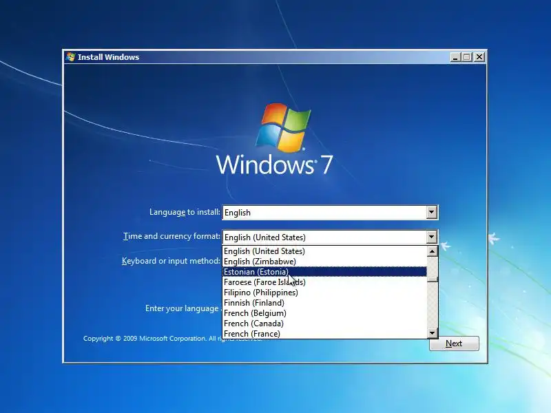
Task: Select French (Canada) option
Action: 324,323
